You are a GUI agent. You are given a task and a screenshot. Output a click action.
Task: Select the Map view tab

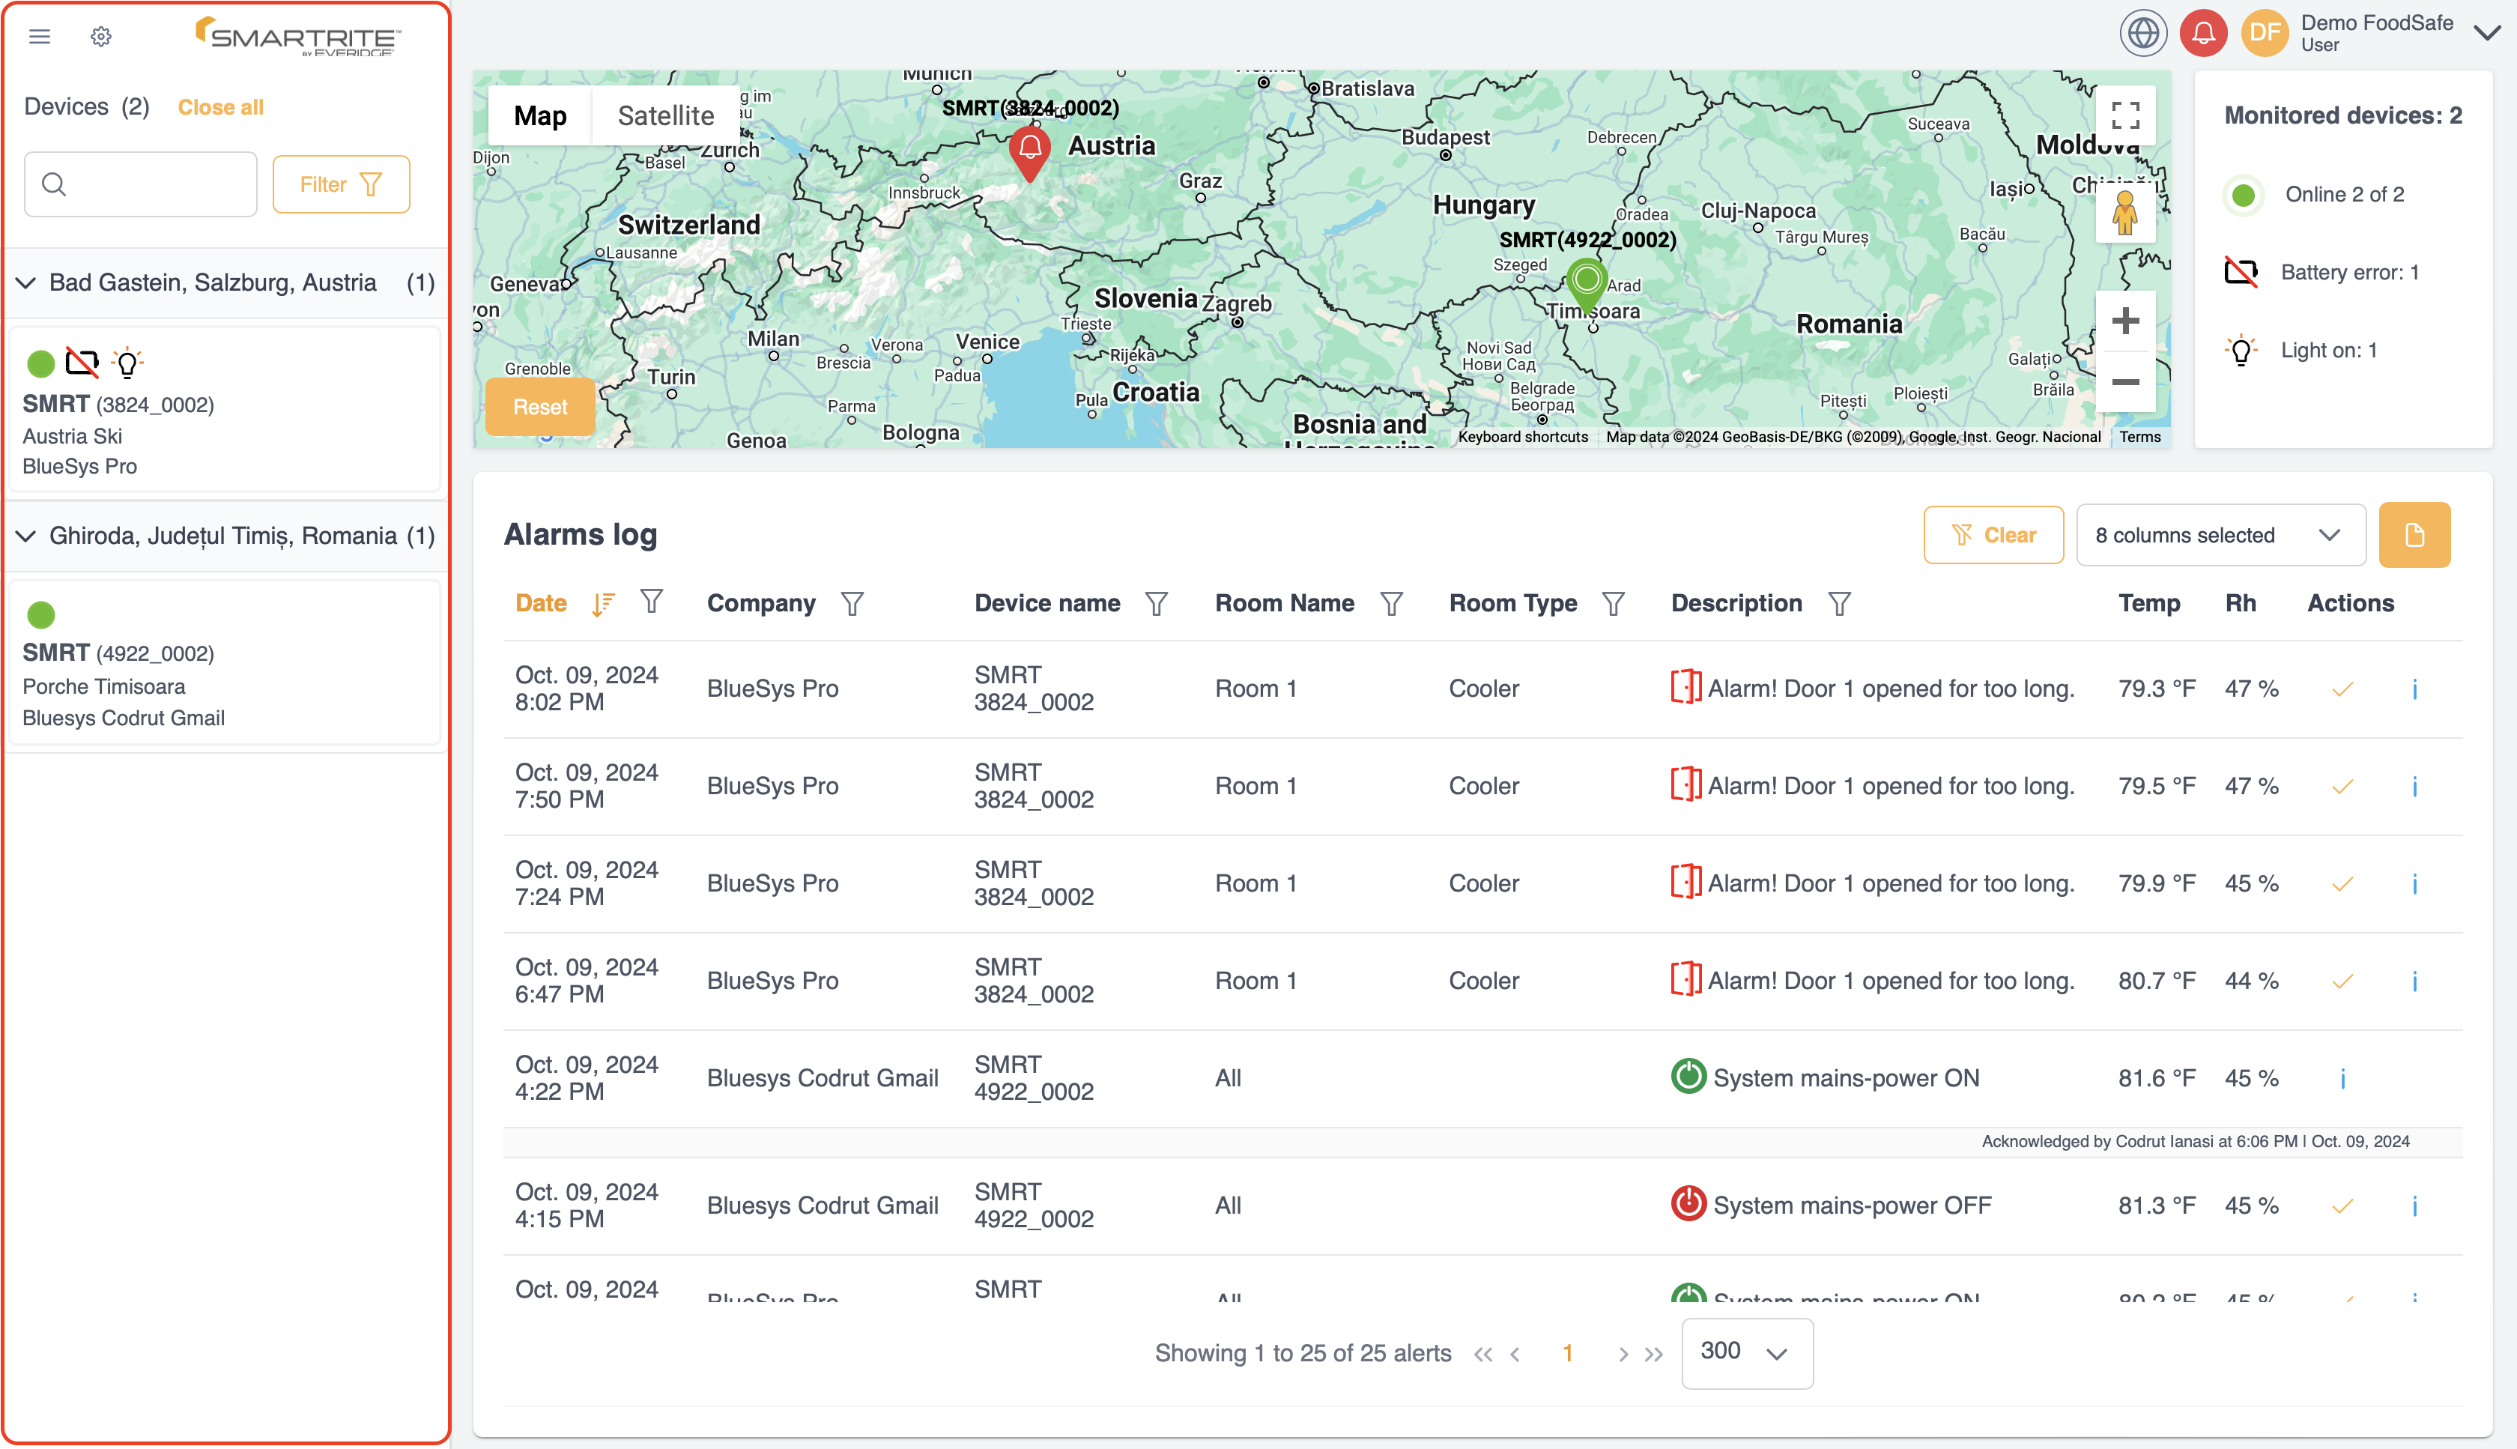pos(539,115)
